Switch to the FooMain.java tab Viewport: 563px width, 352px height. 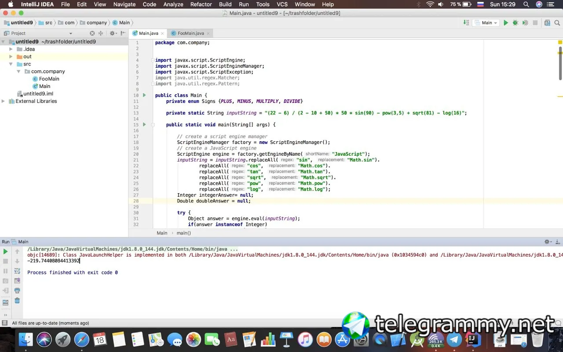click(190, 33)
